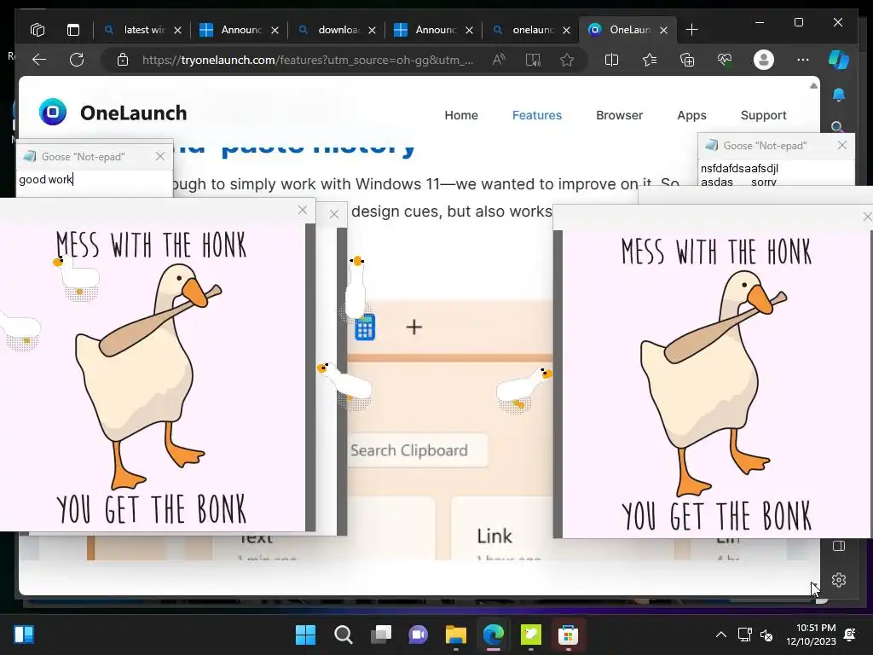
Task: Open Favorites list icon in toolbar
Action: (649, 60)
